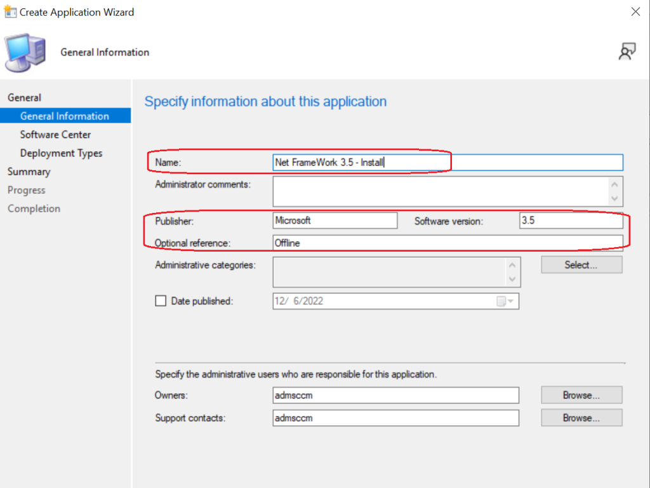Screen dimensions: 650x488
Task: Click Administrator comments scroll up arrow
Action: pyautogui.click(x=614, y=184)
